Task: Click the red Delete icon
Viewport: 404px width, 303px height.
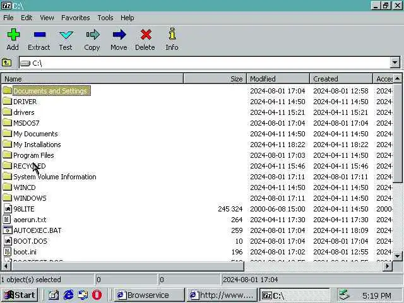Action: (x=146, y=35)
